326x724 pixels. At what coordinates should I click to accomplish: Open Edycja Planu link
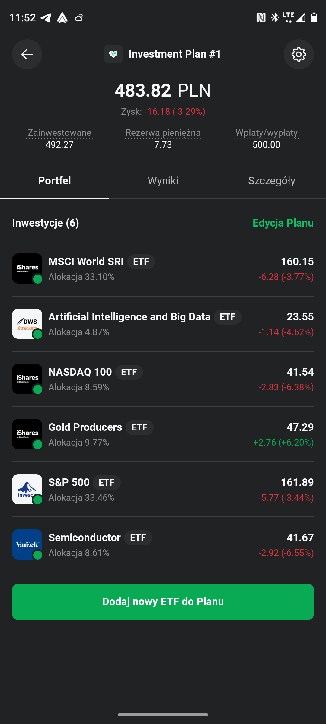pyautogui.click(x=283, y=223)
